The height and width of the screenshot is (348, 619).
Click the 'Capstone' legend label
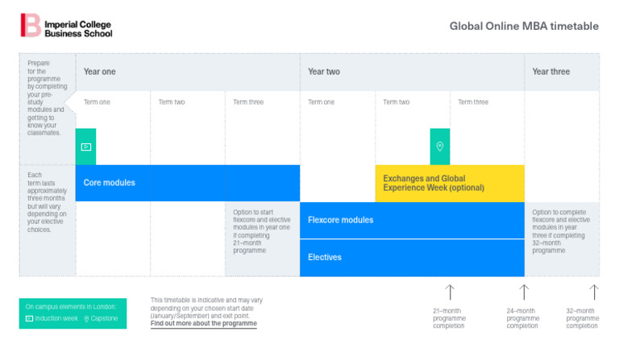(104, 318)
